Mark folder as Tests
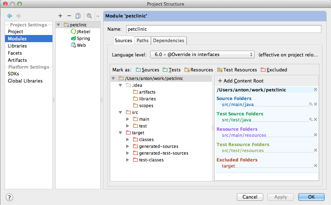 172,70
